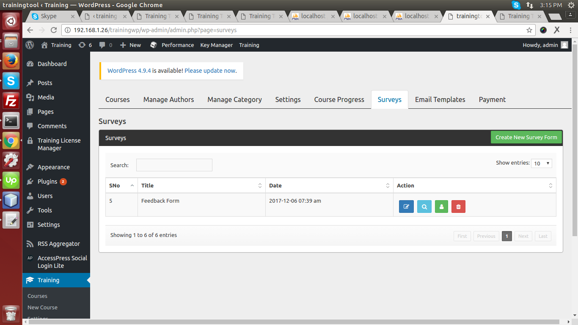
Task: Open the text editor in the dock
Action: point(11,220)
